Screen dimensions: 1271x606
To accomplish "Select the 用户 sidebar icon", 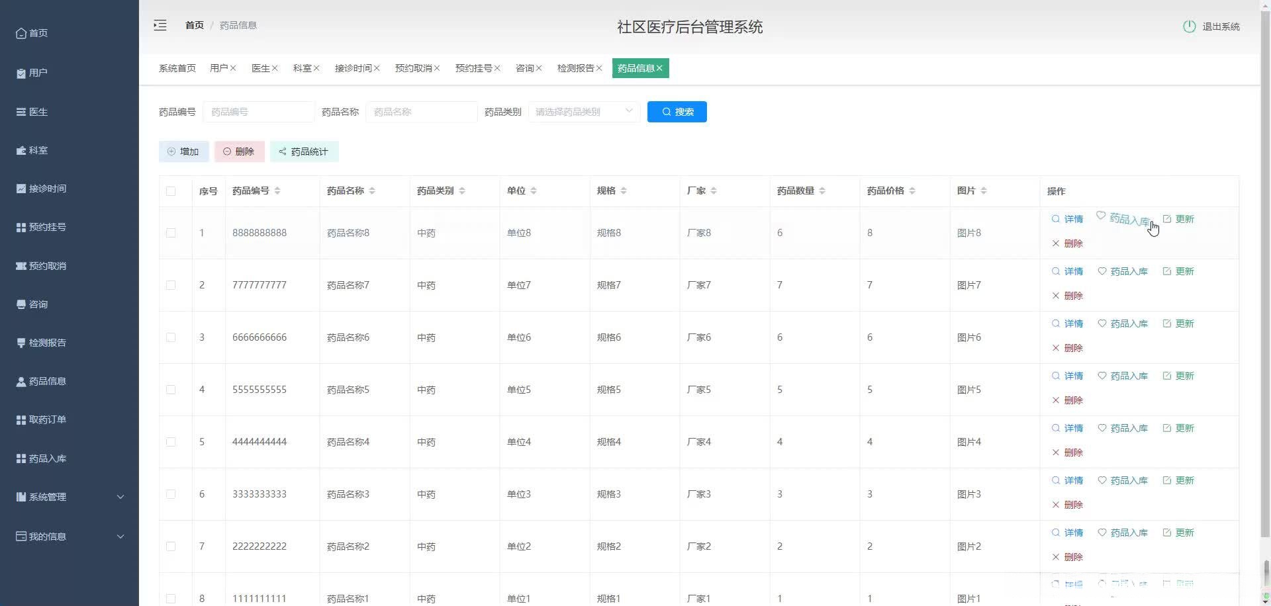I will [20, 73].
